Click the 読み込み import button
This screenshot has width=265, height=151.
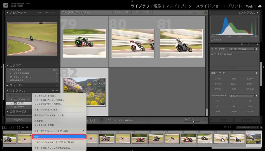(19, 120)
